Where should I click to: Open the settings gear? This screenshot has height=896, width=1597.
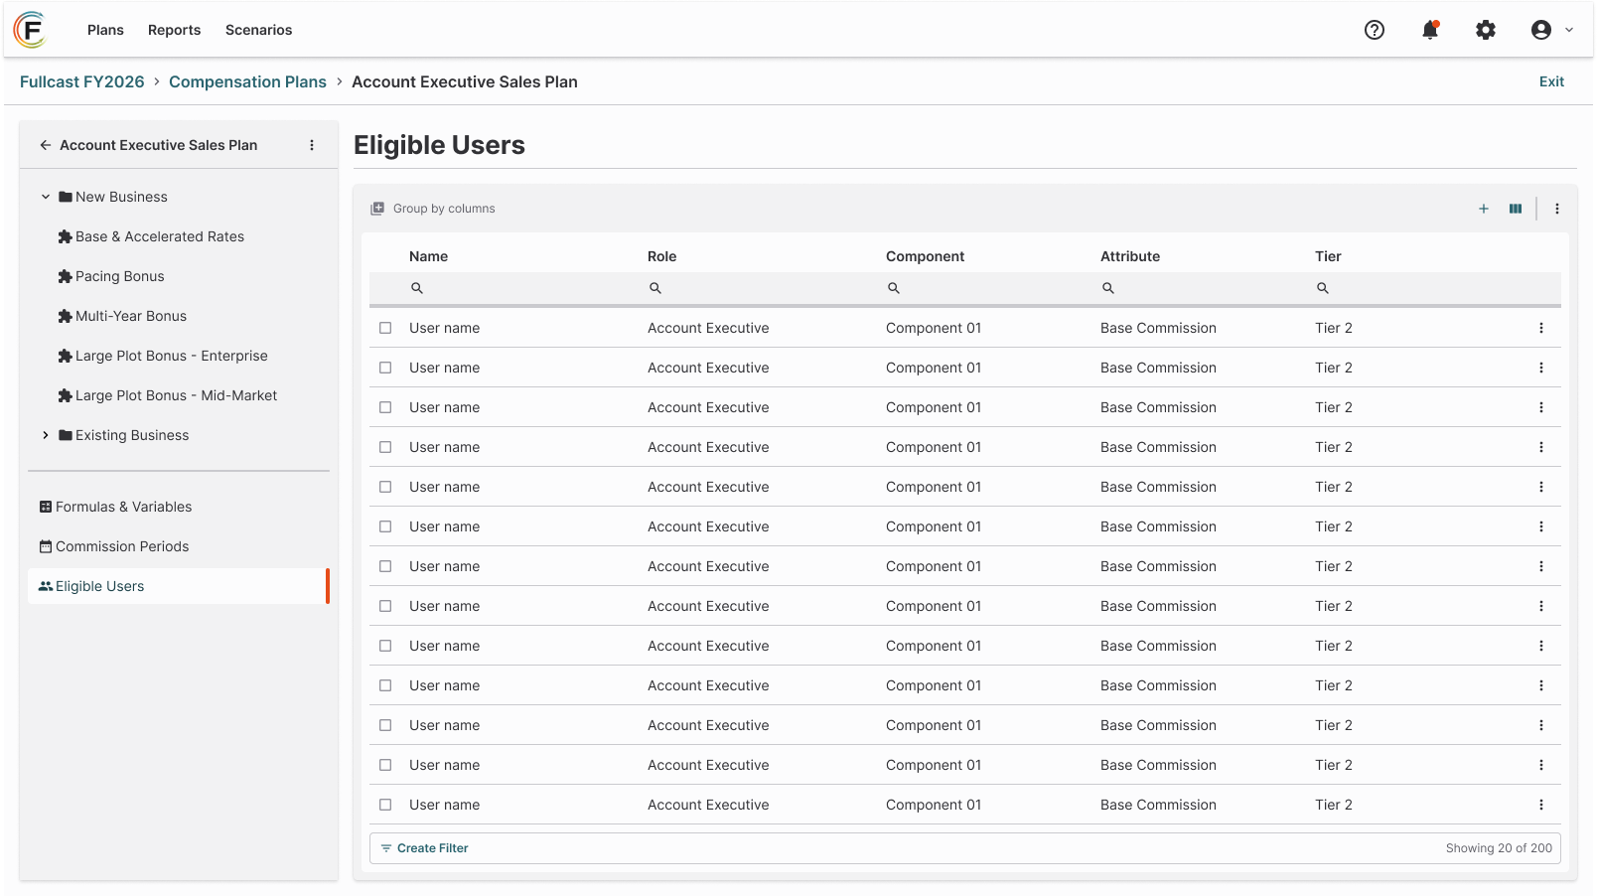[x=1486, y=30]
